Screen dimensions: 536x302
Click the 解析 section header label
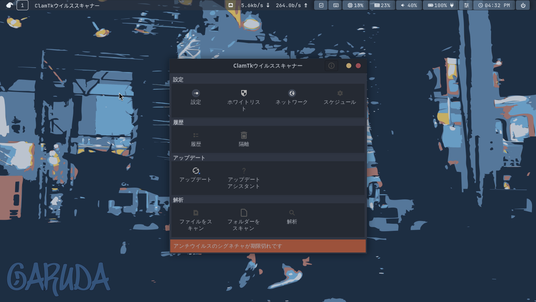(178, 200)
